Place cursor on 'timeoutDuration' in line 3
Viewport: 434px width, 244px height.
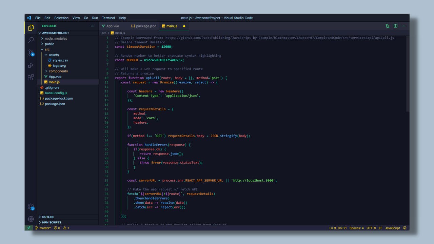pyautogui.click(x=141, y=47)
